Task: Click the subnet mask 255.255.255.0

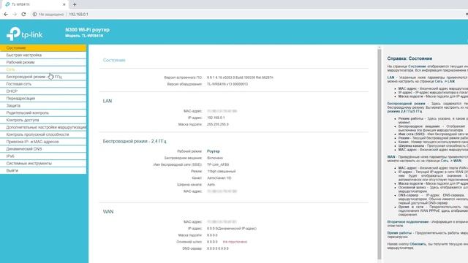Action: 218,124
